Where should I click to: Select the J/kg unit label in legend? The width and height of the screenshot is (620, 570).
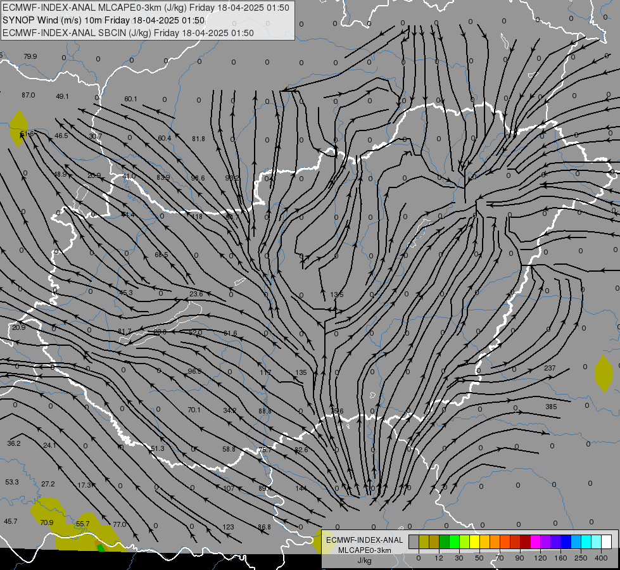click(364, 560)
